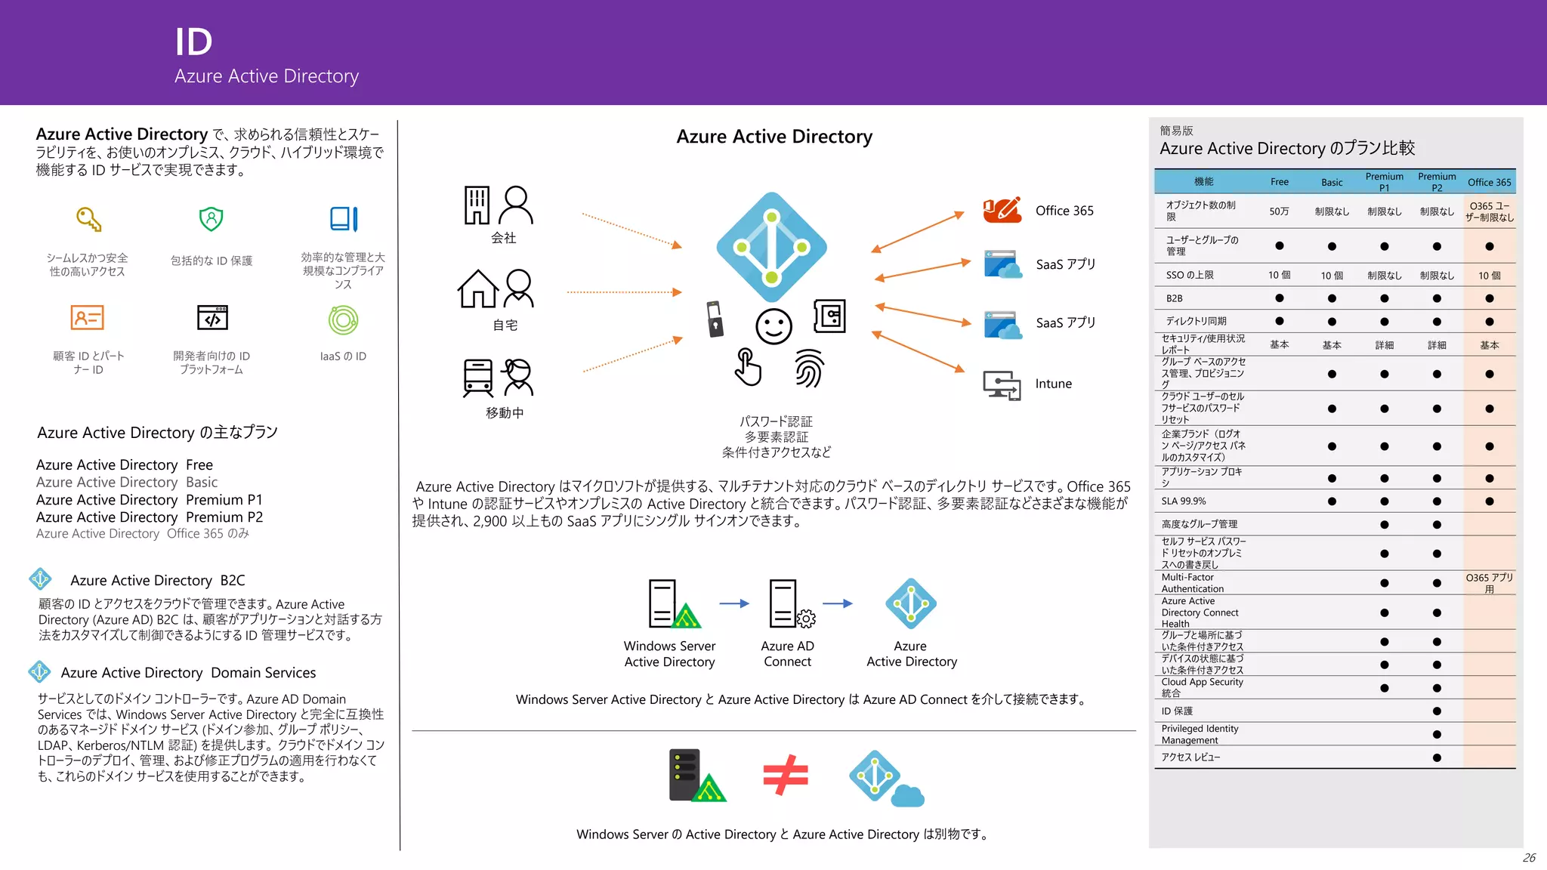Click the Intune monitor icon
Image resolution: width=1547 pixels, height=870 pixels.
click(1002, 385)
